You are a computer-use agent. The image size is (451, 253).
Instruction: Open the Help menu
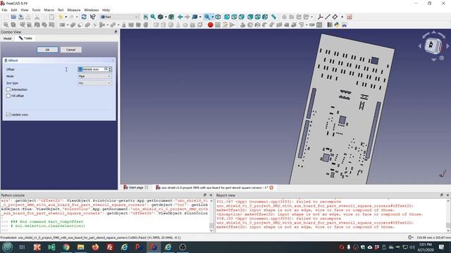point(106,10)
